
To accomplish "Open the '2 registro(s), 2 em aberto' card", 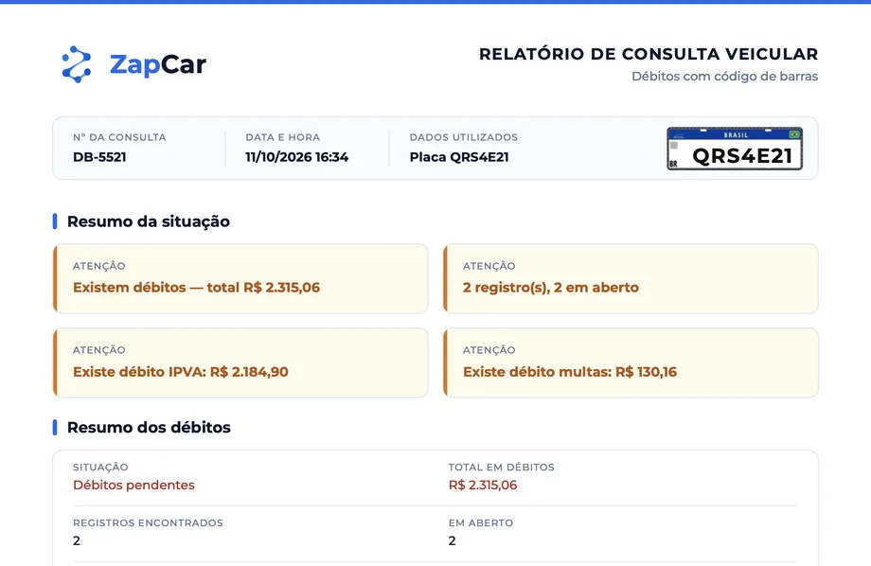I will [631, 279].
